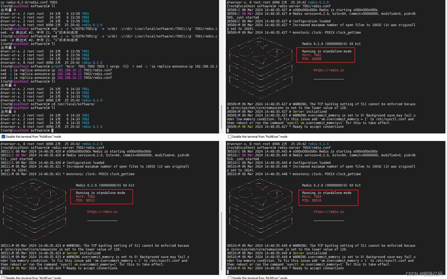
Task: Tick MultiExec disable checkbox below port 7002 terminal
Action: pos(3,278)
